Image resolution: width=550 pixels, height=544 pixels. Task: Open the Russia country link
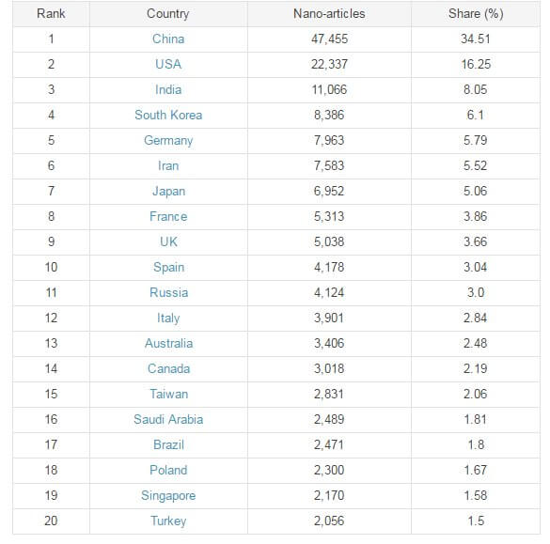coord(168,293)
